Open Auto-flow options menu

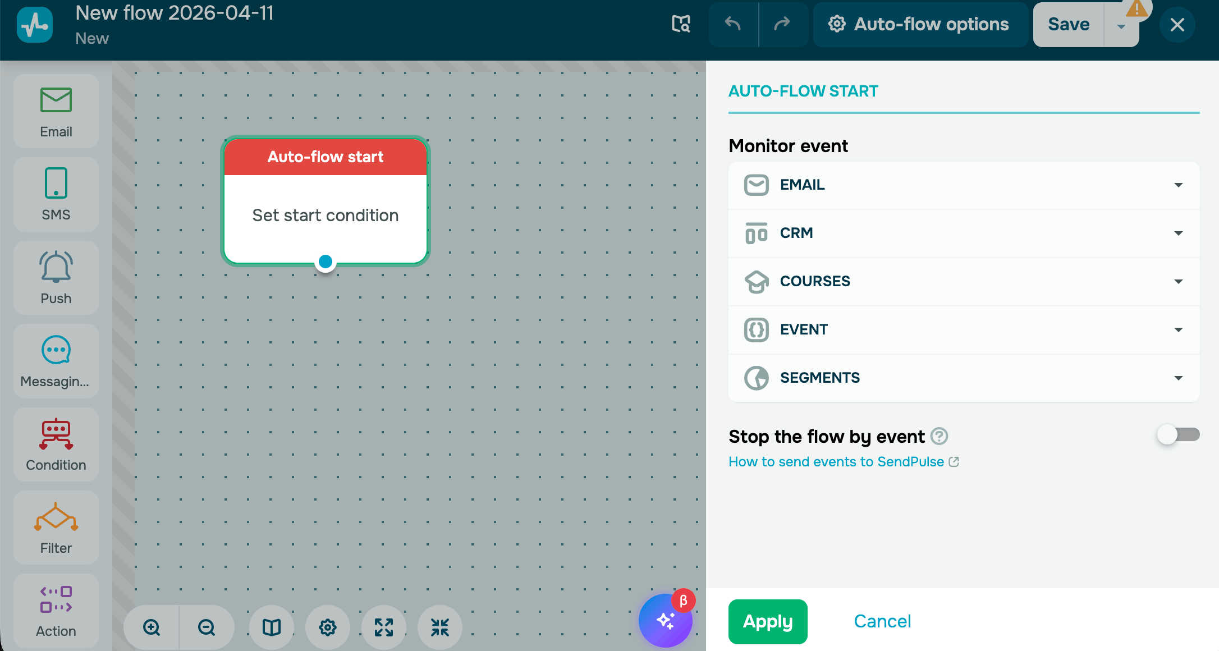pos(919,24)
